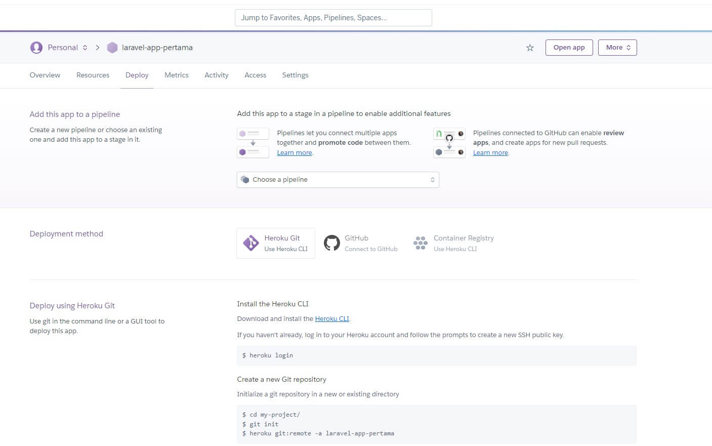Screen dimensions: 712x446
Task: Choose Container Registry deployment method
Action: click(453, 243)
